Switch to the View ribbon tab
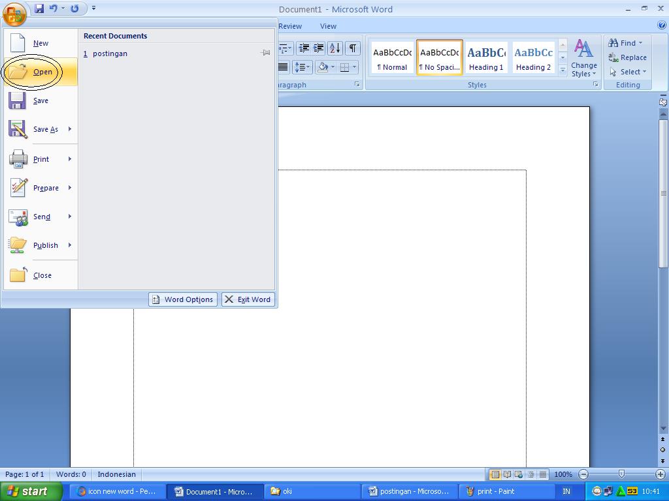Image resolution: width=669 pixels, height=501 pixels. tap(328, 26)
